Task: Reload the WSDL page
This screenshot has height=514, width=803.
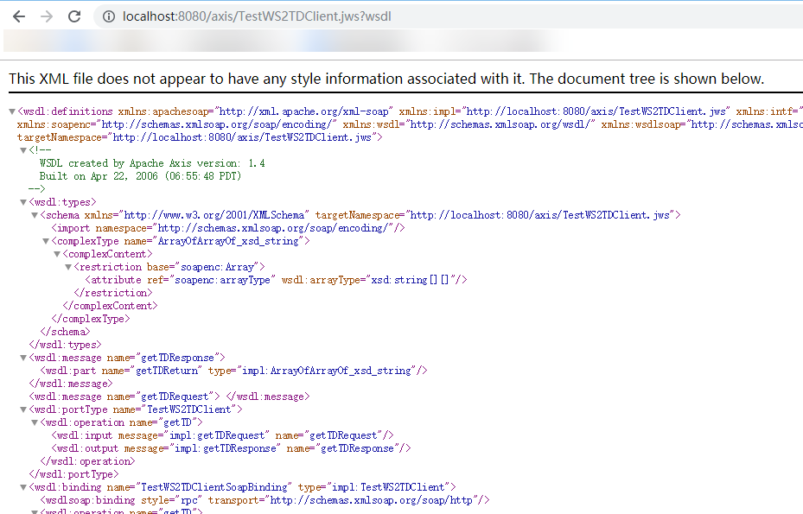Action: 76,16
